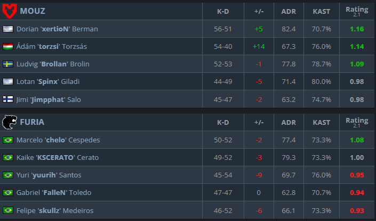
Task: Click the FURIA panther logo
Action: pos(10,122)
